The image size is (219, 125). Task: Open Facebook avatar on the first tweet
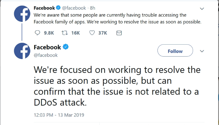[x=22, y=14]
